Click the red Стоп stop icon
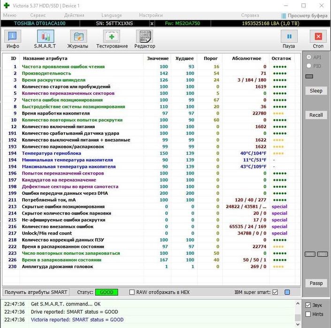The width and height of the screenshot is (331, 328). (x=318, y=36)
